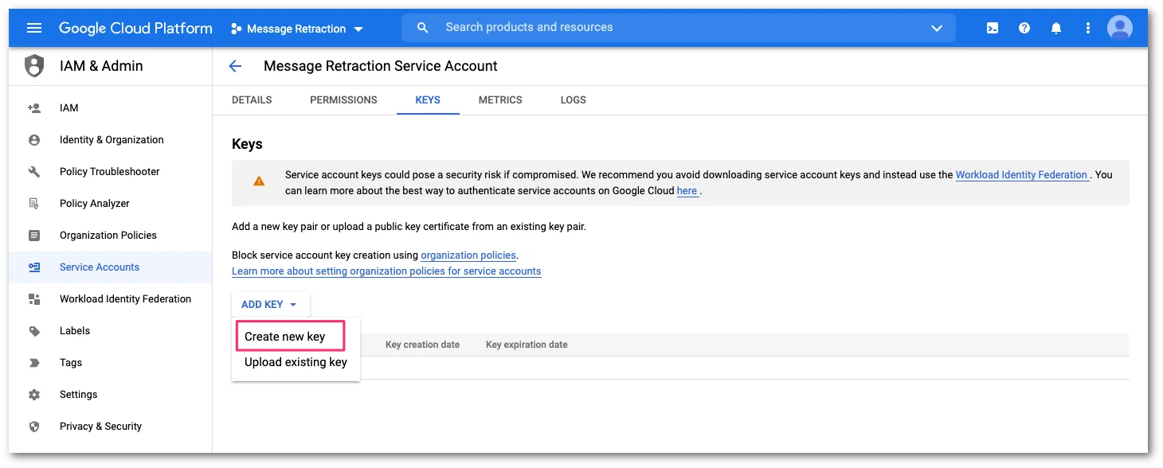Choose Create new key option
Viewport: 1163px width, 468px height.
click(x=285, y=337)
